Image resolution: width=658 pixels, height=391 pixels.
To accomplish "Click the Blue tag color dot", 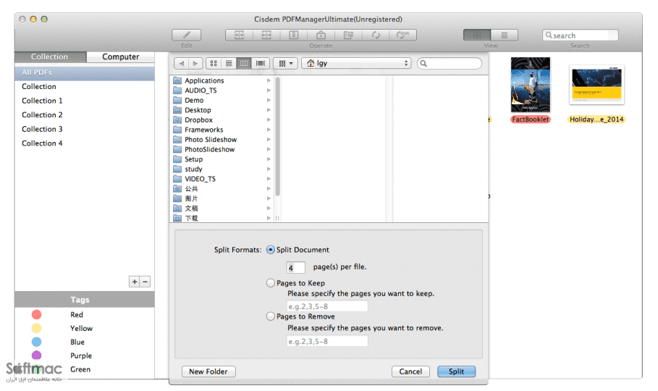I will [x=36, y=342].
